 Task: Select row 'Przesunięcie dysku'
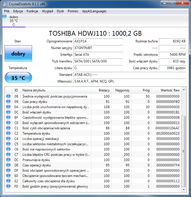(x=93, y=160)
